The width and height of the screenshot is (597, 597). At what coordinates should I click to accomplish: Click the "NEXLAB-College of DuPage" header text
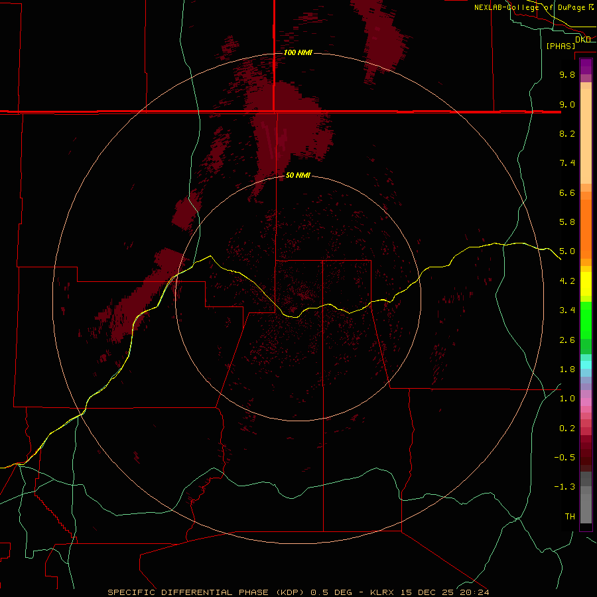529,7
